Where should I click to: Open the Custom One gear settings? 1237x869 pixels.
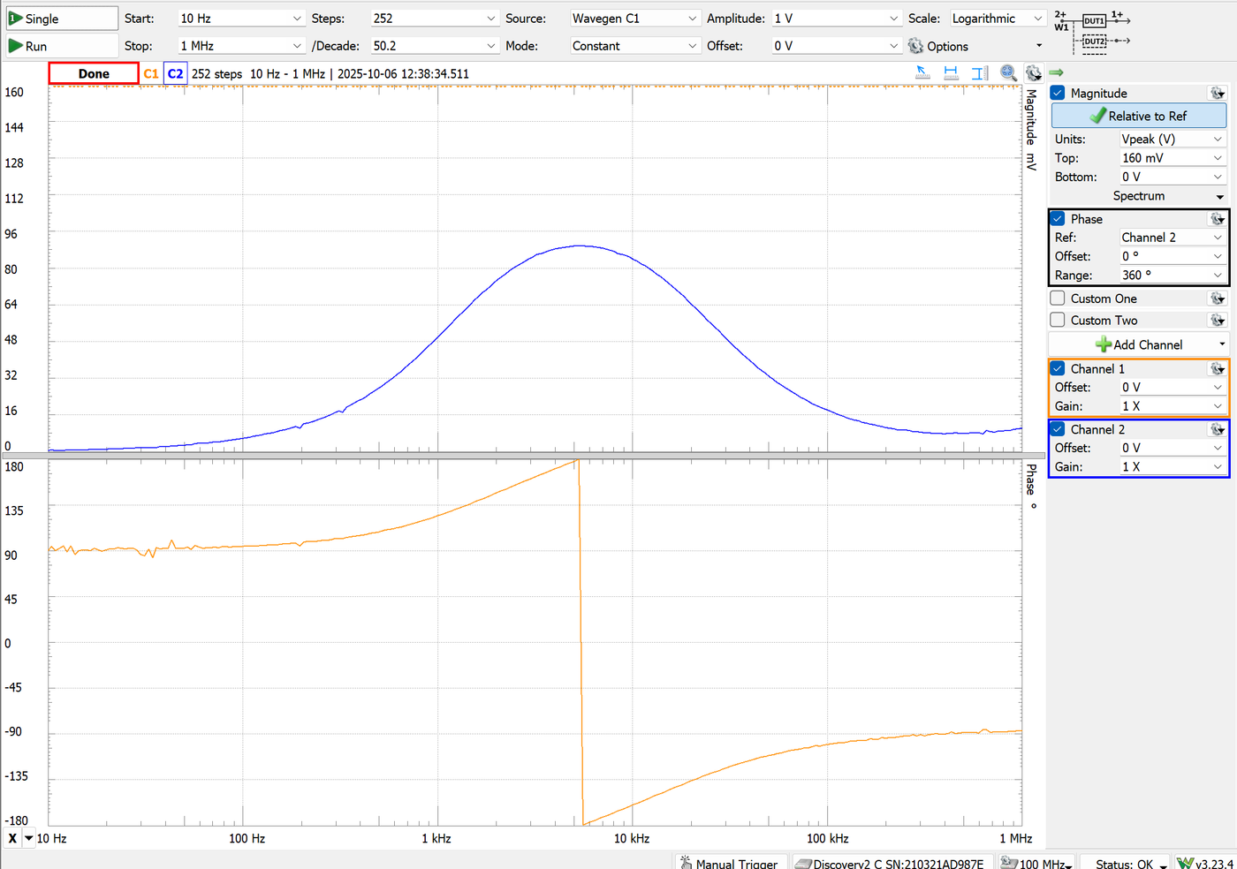pos(1218,298)
